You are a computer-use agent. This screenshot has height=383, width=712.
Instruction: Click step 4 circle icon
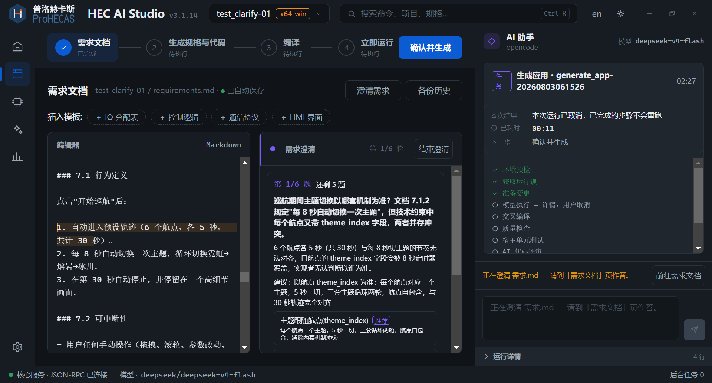(x=346, y=48)
